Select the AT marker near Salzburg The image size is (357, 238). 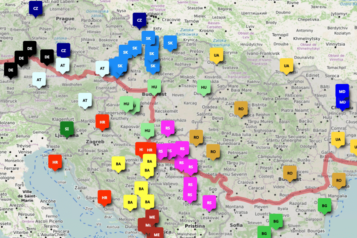coord(39,80)
